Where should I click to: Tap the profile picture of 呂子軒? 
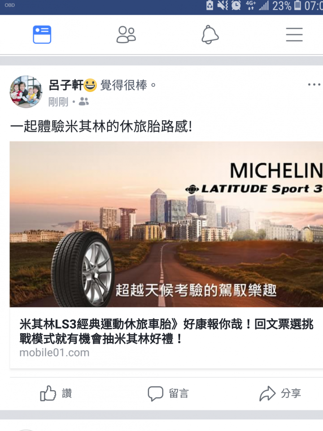pos(26,92)
